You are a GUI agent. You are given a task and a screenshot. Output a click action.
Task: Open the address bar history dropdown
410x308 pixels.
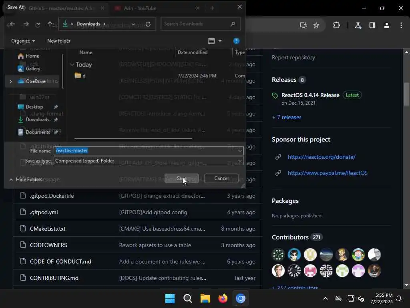(133, 24)
